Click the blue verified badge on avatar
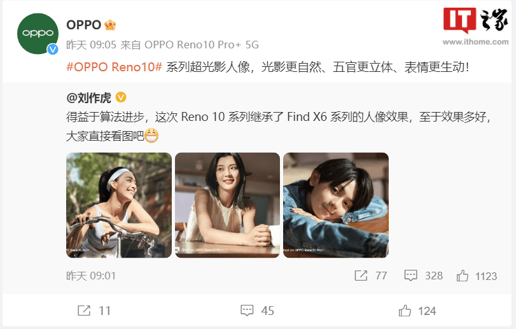This screenshot has width=516, height=329. pyautogui.click(x=52, y=50)
